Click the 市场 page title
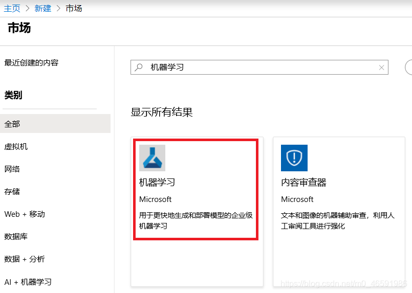 [x=19, y=28]
